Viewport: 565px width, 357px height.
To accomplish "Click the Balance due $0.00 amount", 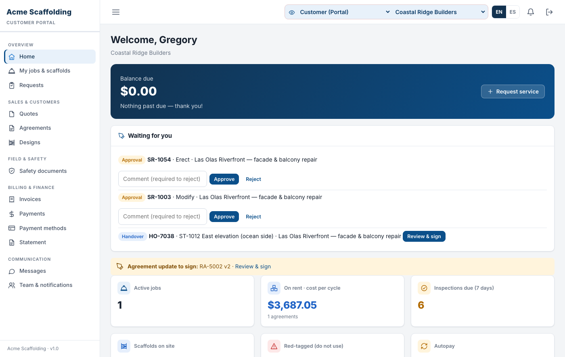I will 138,91.
